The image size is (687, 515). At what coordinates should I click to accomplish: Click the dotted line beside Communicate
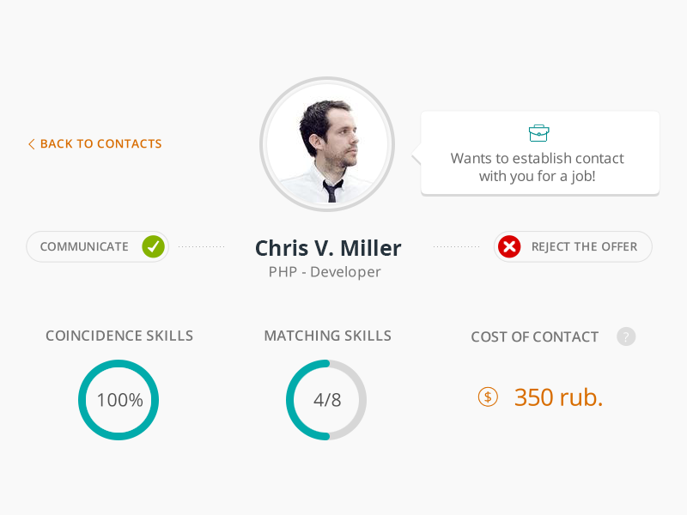click(201, 246)
